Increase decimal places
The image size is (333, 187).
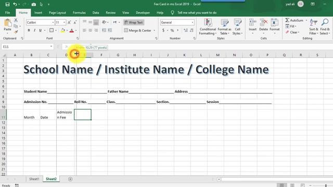click(x=186, y=30)
